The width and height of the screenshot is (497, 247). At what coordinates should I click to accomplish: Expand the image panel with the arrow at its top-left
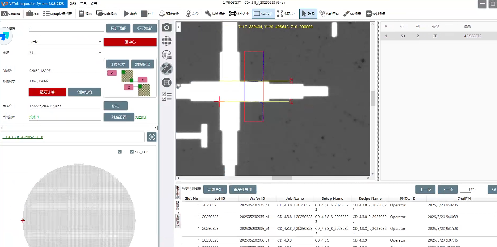(x=179, y=27)
